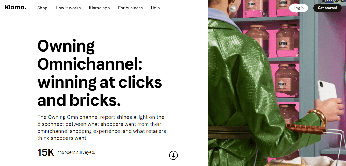The height and width of the screenshot is (166, 346).
Task: Click the Get started button
Action: point(327,8)
